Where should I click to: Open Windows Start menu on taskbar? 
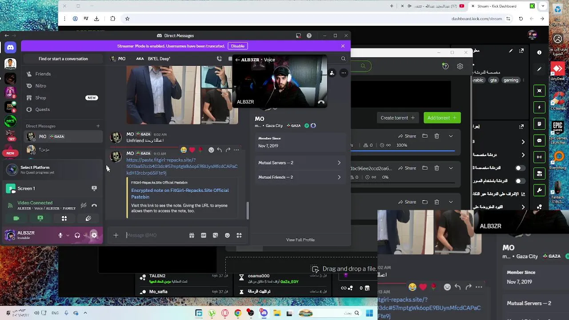pos(369,313)
